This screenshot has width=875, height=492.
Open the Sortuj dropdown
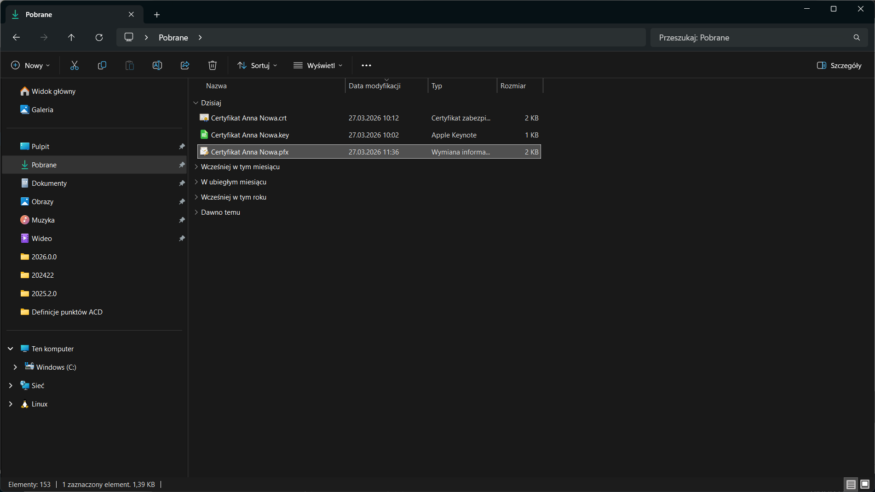click(257, 65)
